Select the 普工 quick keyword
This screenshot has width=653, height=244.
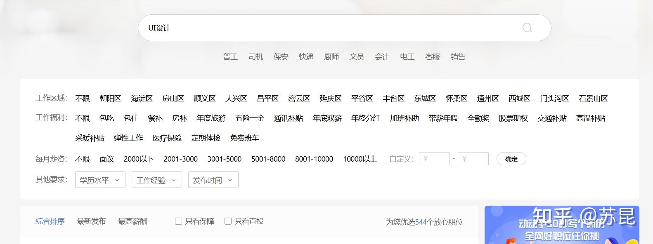pyautogui.click(x=230, y=57)
